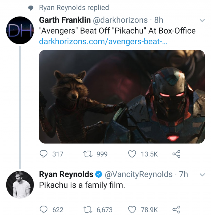Share Ryan Reynolds' reply tweet

tap(176, 210)
